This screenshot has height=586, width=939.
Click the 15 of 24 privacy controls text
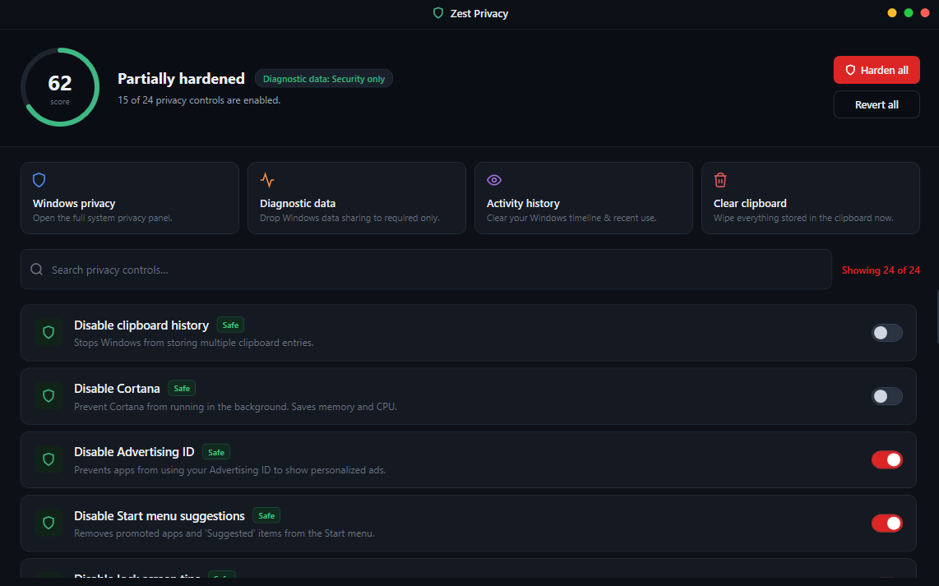click(199, 100)
